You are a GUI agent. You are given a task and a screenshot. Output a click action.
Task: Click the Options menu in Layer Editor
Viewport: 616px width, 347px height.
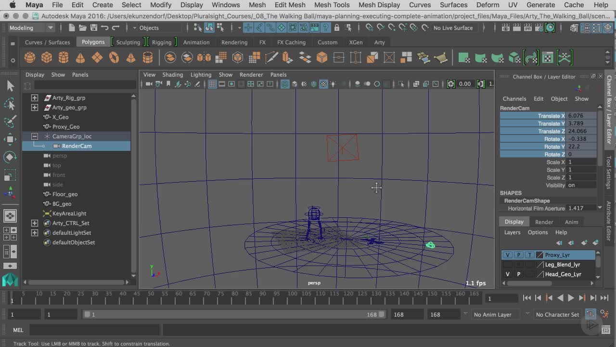[x=538, y=232]
